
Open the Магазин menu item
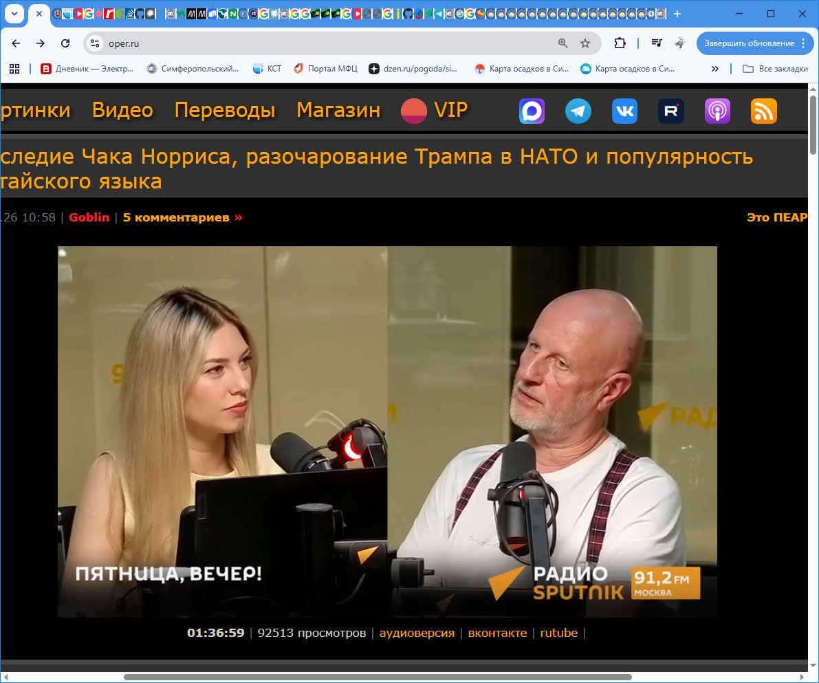point(338,110)
